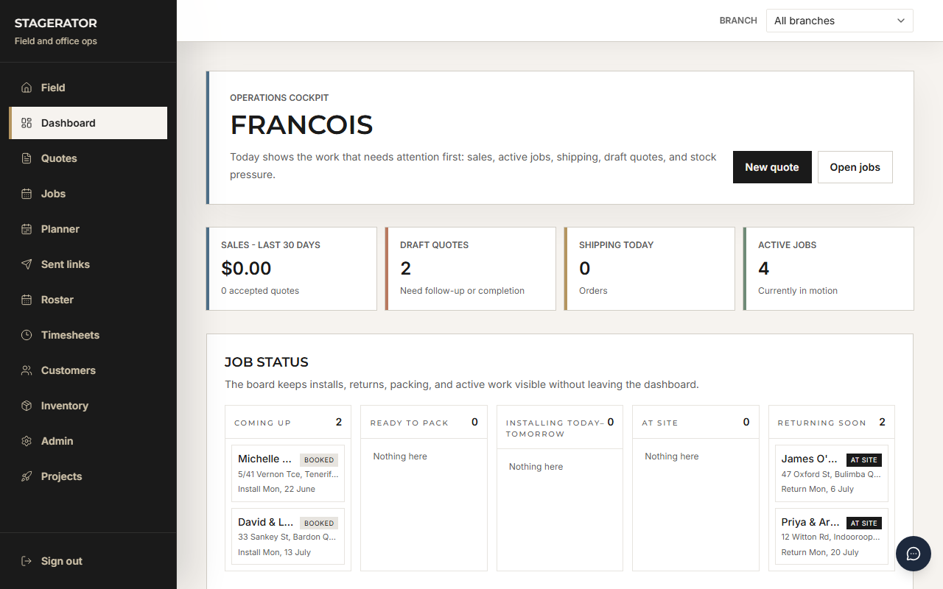Click the Admin gear icon

pyautogui.click(x=27, y=441)
